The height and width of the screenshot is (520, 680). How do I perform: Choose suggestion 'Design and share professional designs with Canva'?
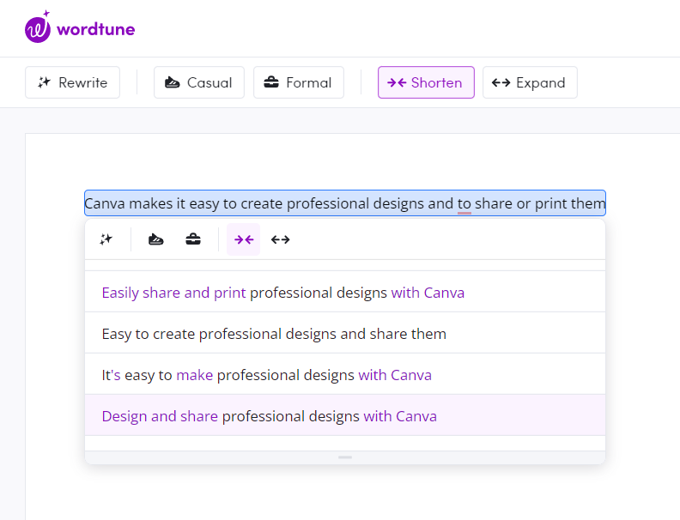[x=345, y=415]
